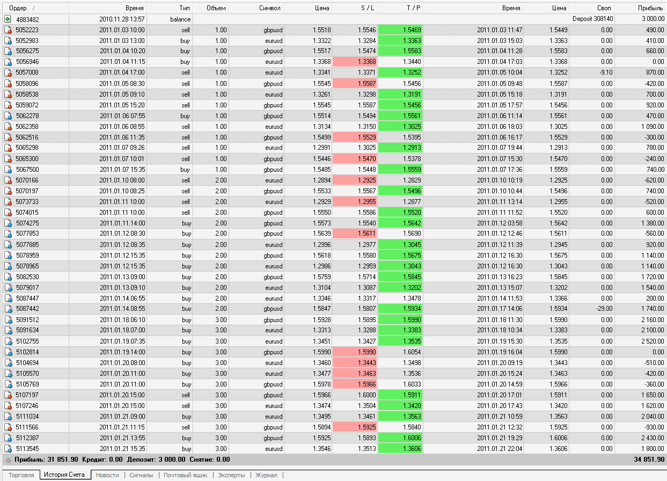This screenshot has height=481, width=667.
Task: Click order number 5111566
Action: (x=27, y=427)
